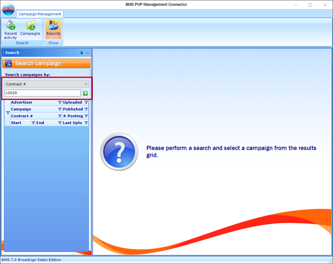This screenshot has width=333, height=264.
Task: Run the search with green arrow button
Action: click(x=85, y=93)
